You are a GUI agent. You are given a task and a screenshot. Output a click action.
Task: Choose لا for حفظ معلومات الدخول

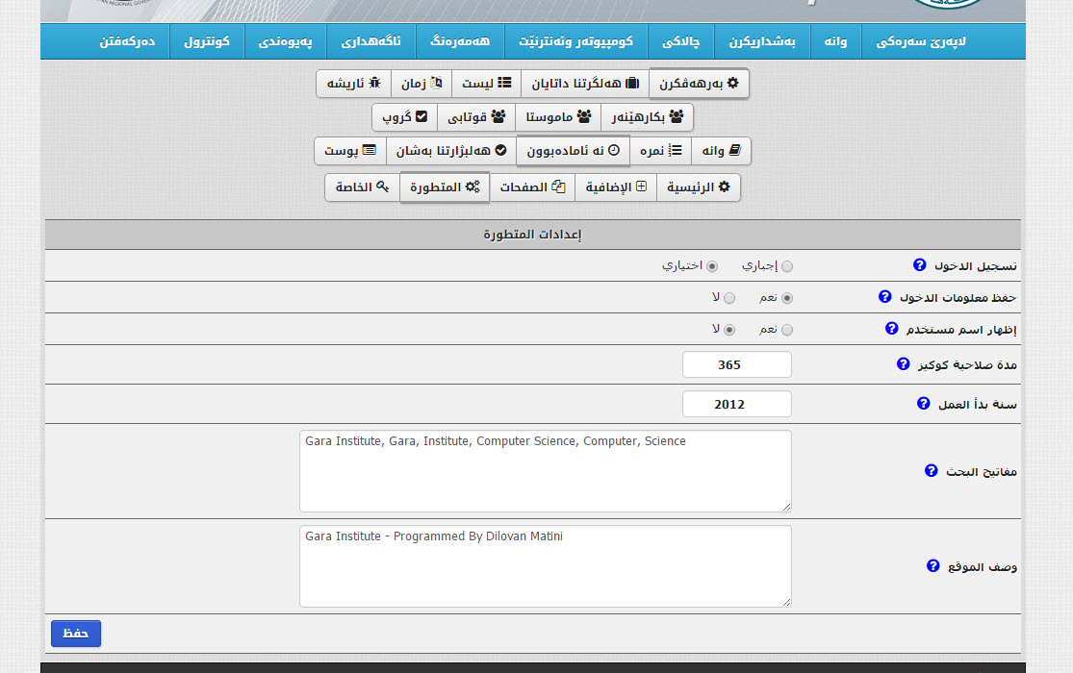click(728, 298)
